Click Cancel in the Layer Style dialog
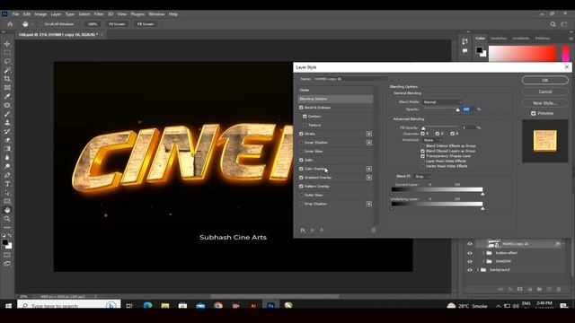 tap(545, 92)
